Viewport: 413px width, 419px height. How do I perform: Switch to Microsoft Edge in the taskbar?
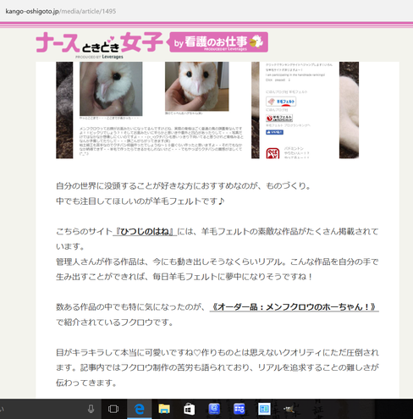[140, 409]
